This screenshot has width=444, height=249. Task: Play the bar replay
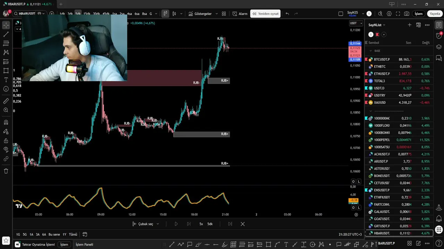click(176, 224)
